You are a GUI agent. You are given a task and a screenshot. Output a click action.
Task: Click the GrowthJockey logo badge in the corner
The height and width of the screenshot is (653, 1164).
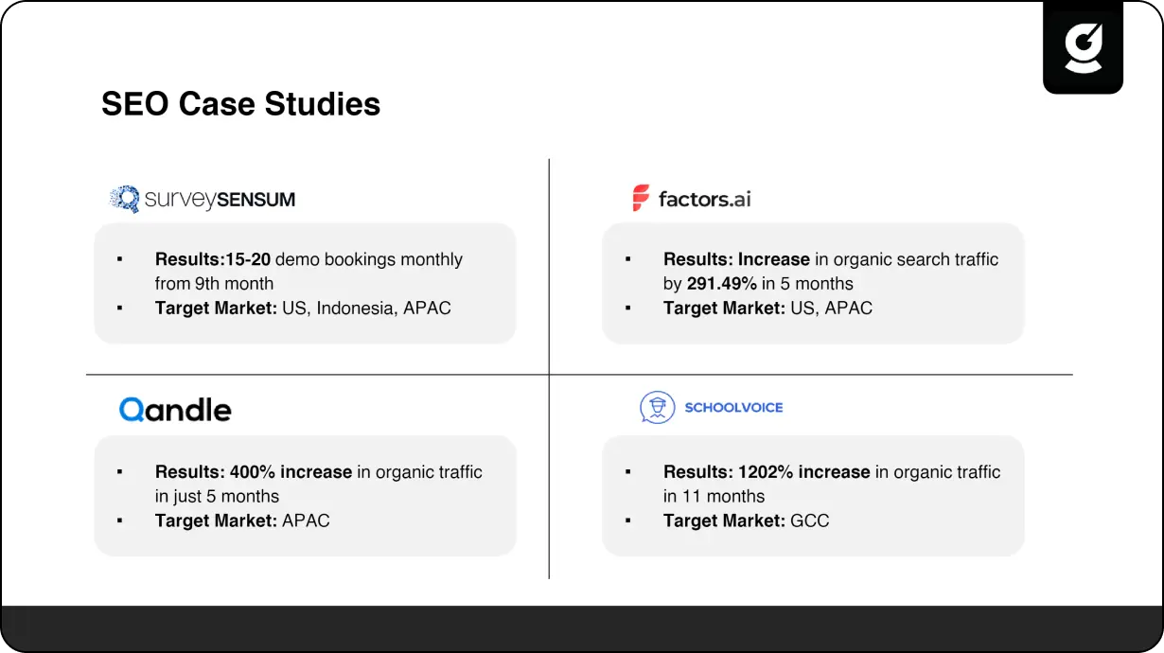pos(1083,49)
